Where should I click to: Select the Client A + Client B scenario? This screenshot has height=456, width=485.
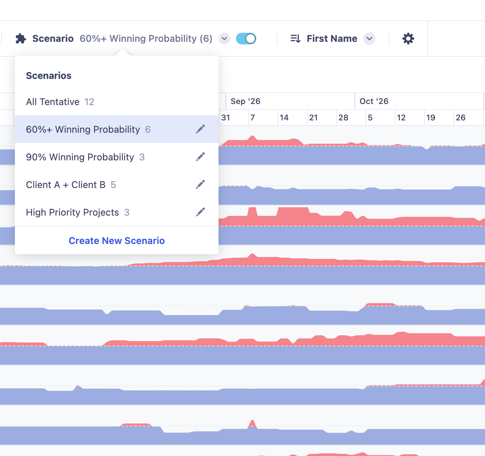tap(117, 185)
